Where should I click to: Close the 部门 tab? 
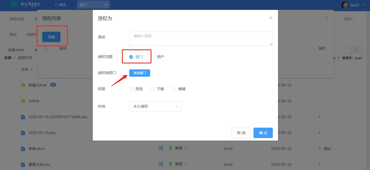[x=106, y=5]
